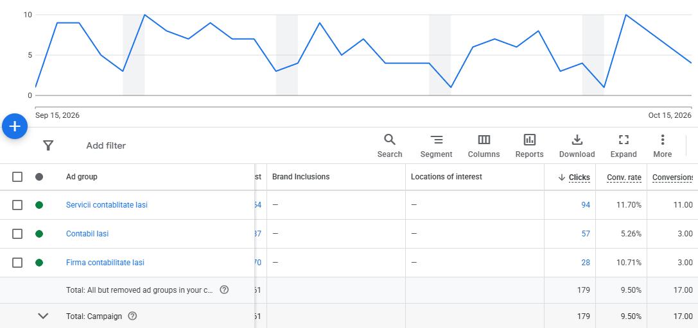The image size is (698, 328).
Task: Download the table data
Action: tap(577, 146)
